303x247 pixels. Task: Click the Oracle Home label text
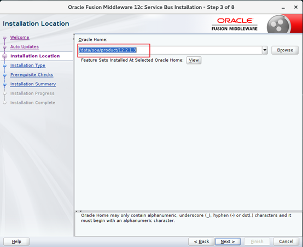93,39
